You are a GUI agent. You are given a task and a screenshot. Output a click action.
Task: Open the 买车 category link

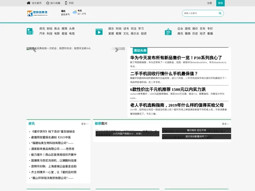click(203, 29)
